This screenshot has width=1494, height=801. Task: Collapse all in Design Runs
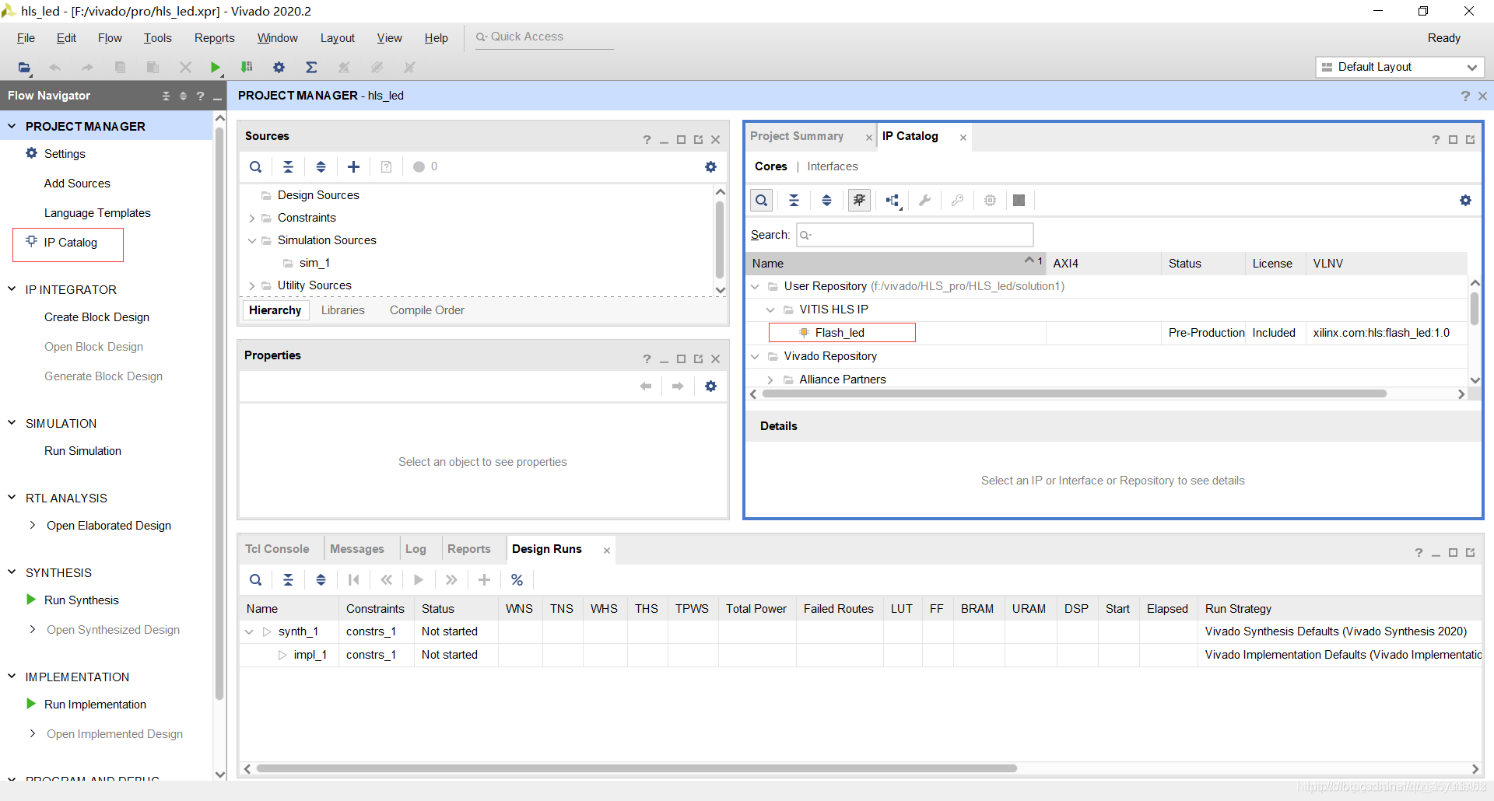click(288, 579)
